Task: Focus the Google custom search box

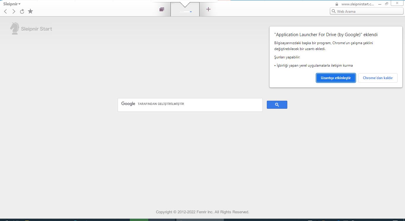Action: pos(190,105)
